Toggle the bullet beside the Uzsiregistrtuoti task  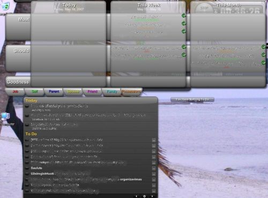pos(27,173)
